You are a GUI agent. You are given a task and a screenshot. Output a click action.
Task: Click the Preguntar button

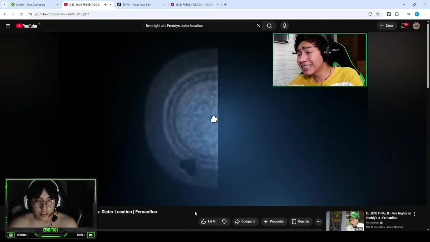pyautogui.click(x=274, y=221)
